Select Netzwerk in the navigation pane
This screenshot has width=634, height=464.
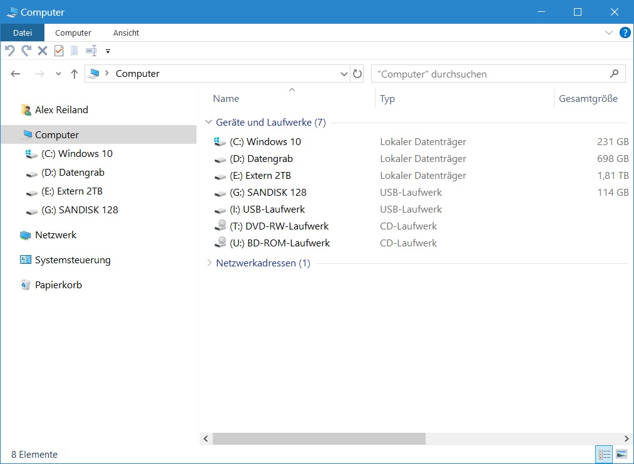[x=56, y=235]
